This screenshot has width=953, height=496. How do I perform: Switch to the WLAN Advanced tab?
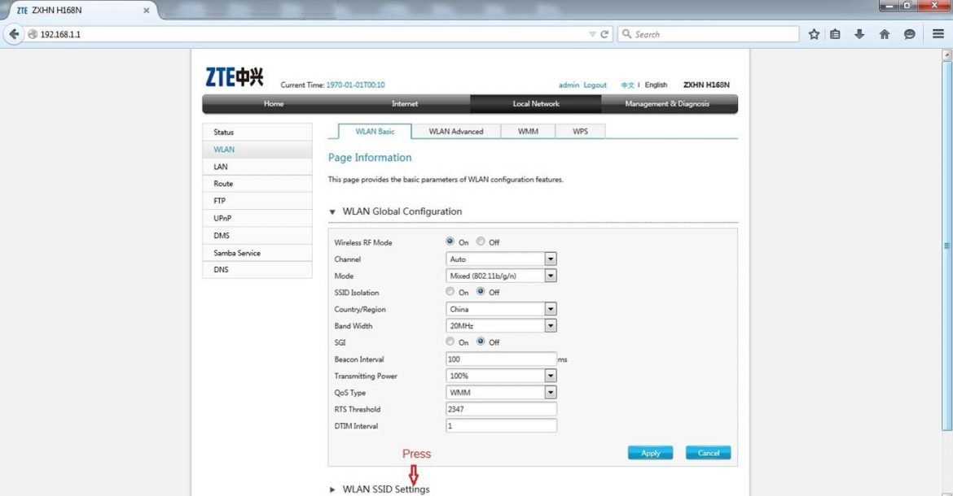[x=455, y=131]
